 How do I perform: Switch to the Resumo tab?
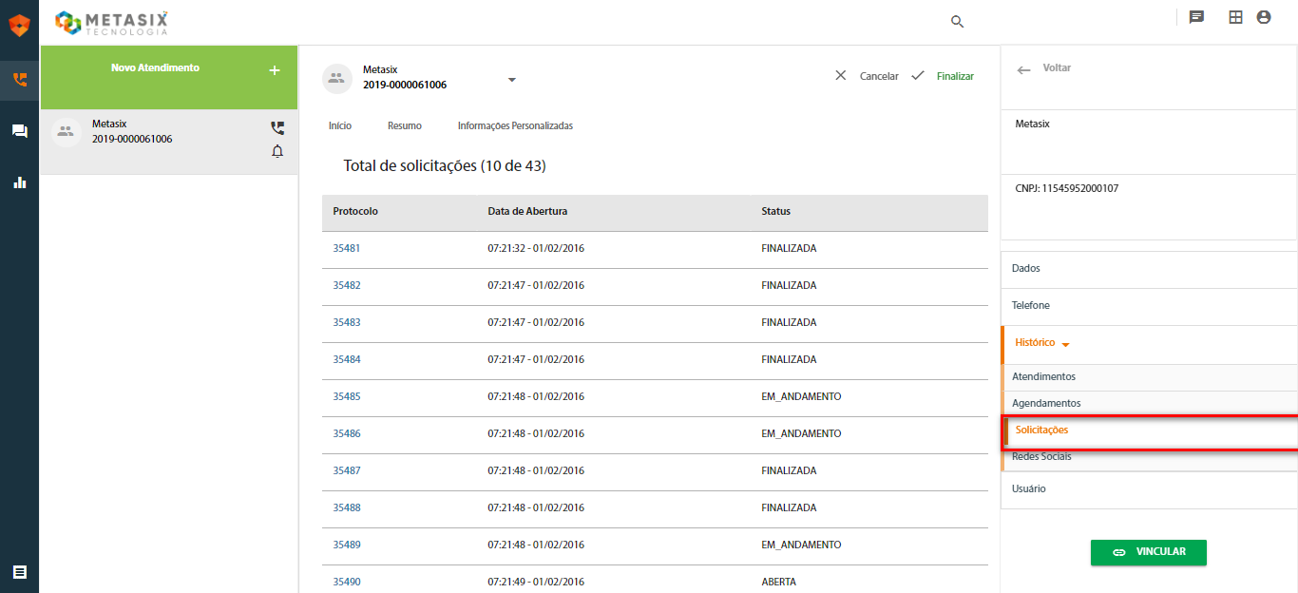click(x=405, y=125)
